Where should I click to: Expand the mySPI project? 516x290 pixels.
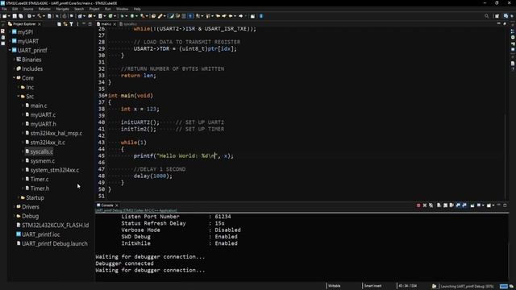pos(10,32)
